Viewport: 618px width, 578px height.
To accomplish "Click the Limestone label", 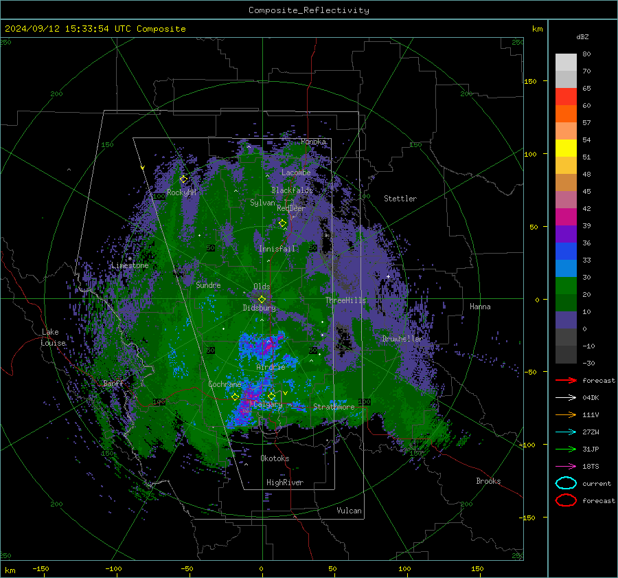I will coord(130,265).
